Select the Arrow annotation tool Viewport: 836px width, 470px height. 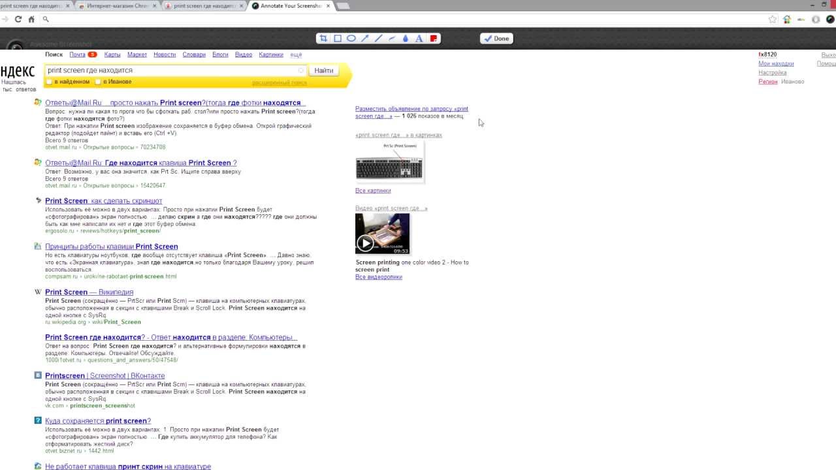(365, 39)
